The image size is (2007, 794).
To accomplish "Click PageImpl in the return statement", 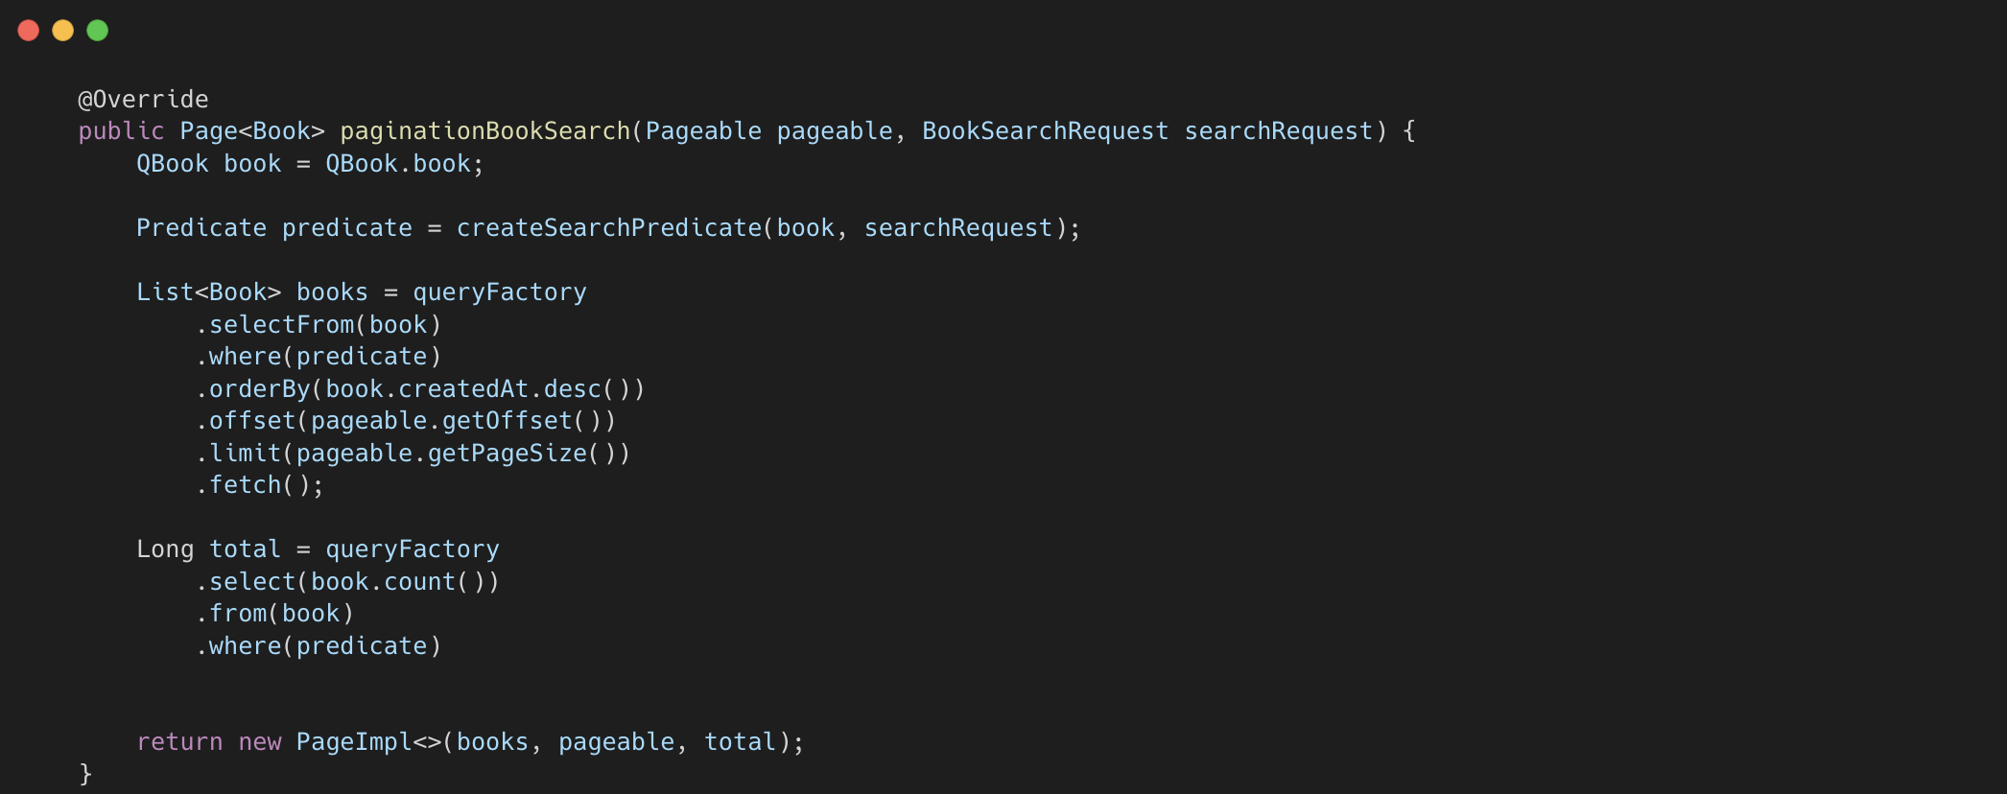I will pos(354,742).
